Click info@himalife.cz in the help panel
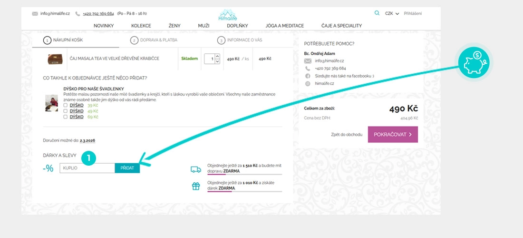The height and width of the screenshot is (238, 523). pos(329,61)
